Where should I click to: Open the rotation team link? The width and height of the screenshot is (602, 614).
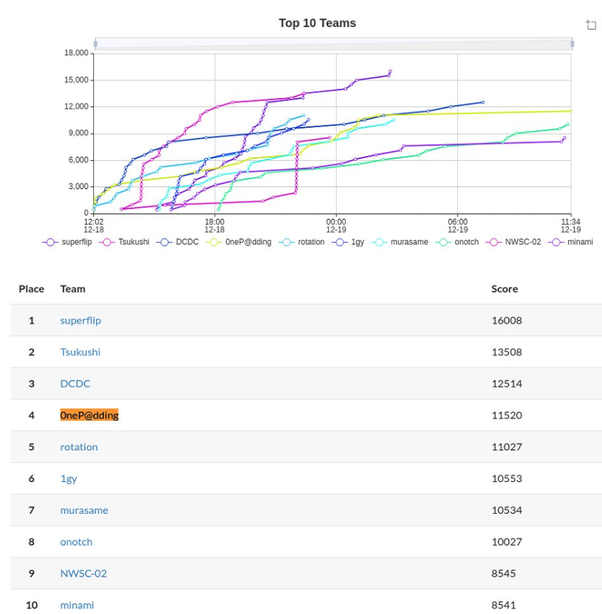[x=79, y=447]
